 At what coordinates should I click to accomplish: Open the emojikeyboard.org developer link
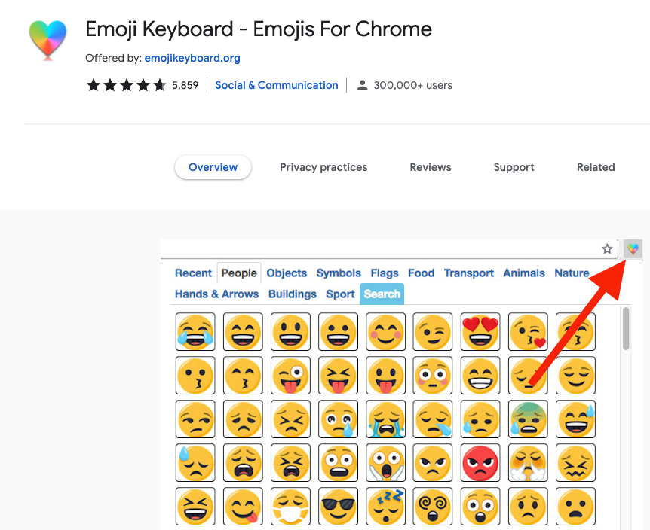192,58
